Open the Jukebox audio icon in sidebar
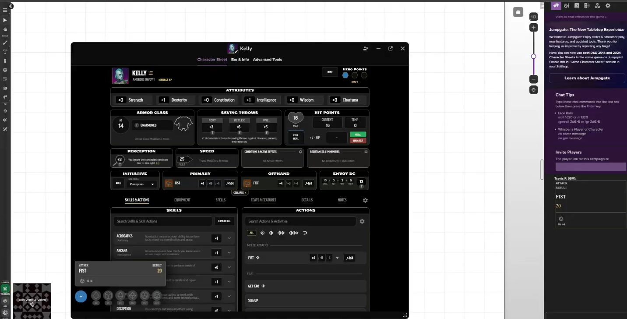Image resolution: width=627 pixels, height=319 pixels. [587, 6]
